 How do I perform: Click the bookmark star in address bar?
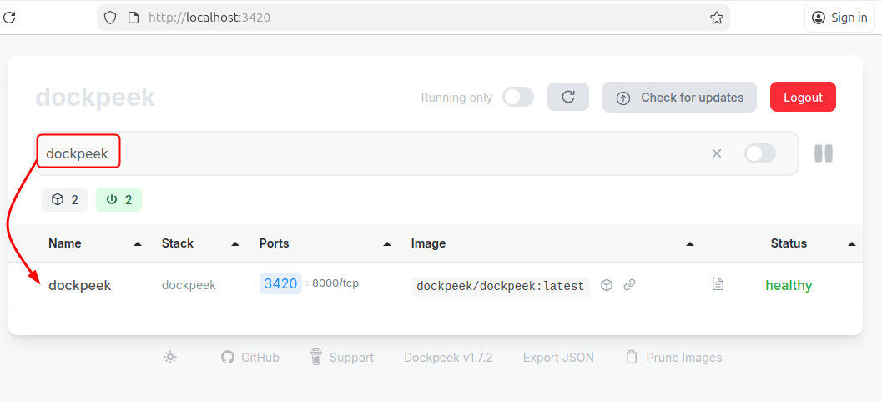coord(716,18)
